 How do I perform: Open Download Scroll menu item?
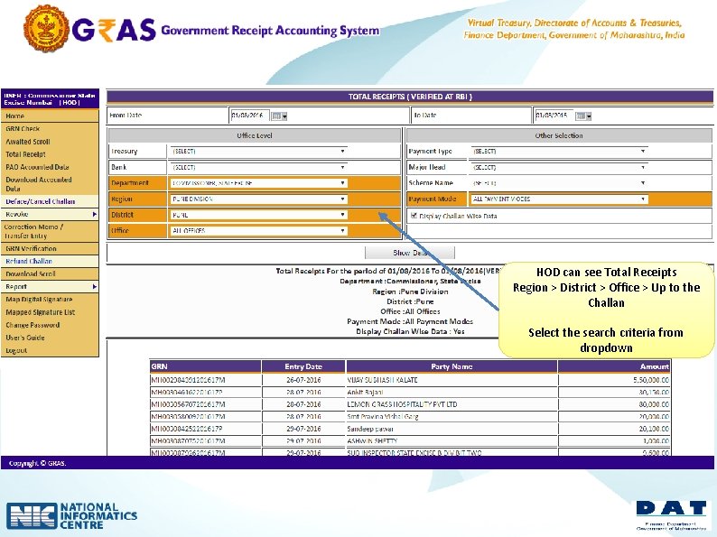click(50, 274)
